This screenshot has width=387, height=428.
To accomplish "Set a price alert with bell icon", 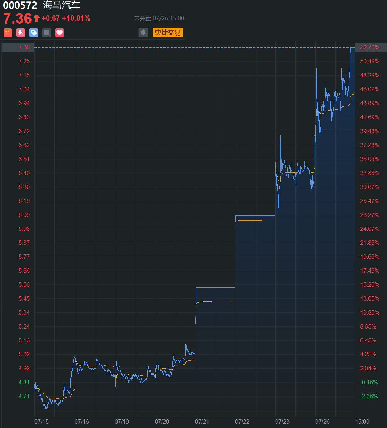I will coord(143,32).
